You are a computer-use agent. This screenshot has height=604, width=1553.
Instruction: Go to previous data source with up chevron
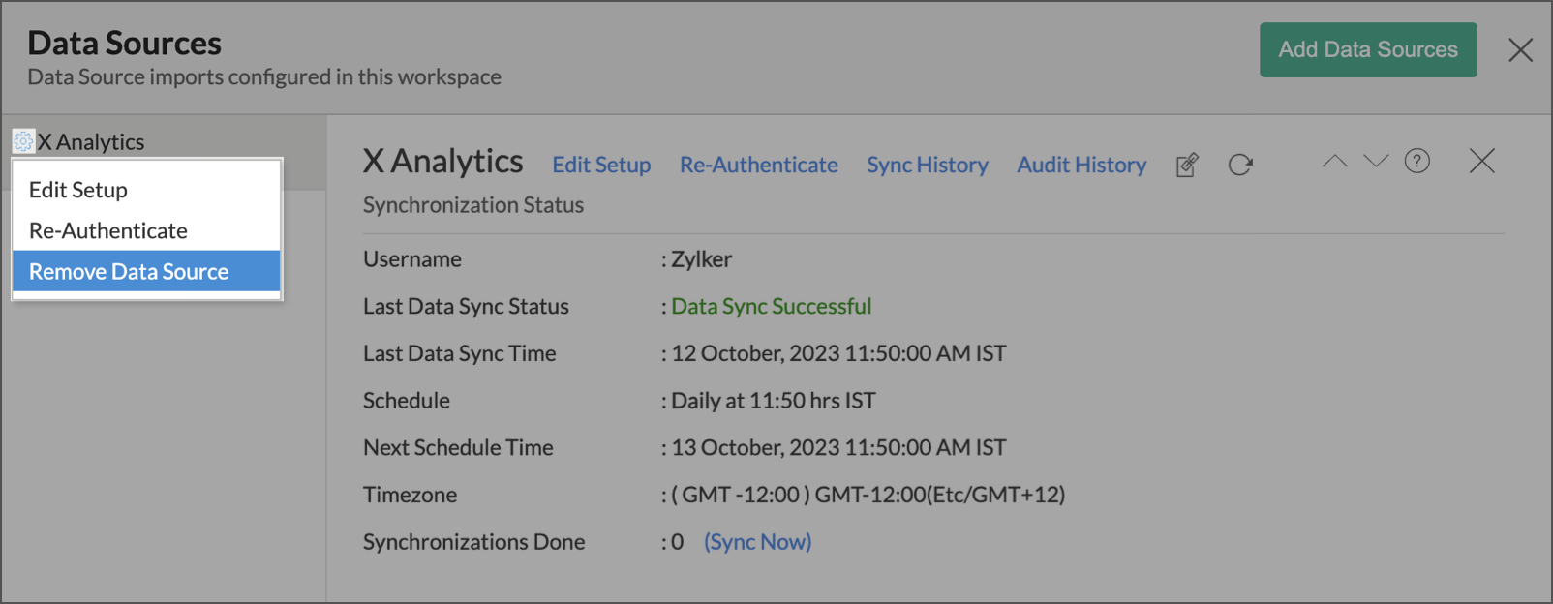click(x=1335, y=161)
